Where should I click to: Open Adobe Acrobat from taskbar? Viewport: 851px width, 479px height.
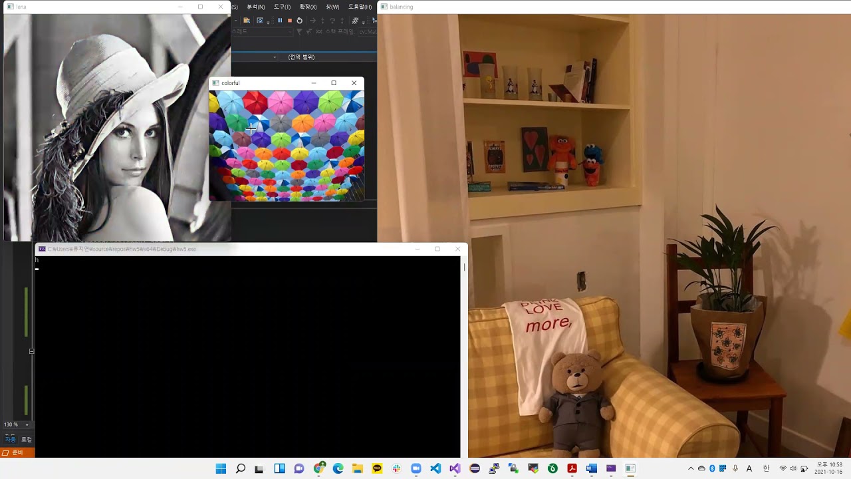572,468
